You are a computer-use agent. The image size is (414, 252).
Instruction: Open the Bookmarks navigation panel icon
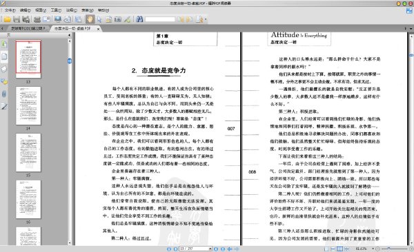point(4,44)
